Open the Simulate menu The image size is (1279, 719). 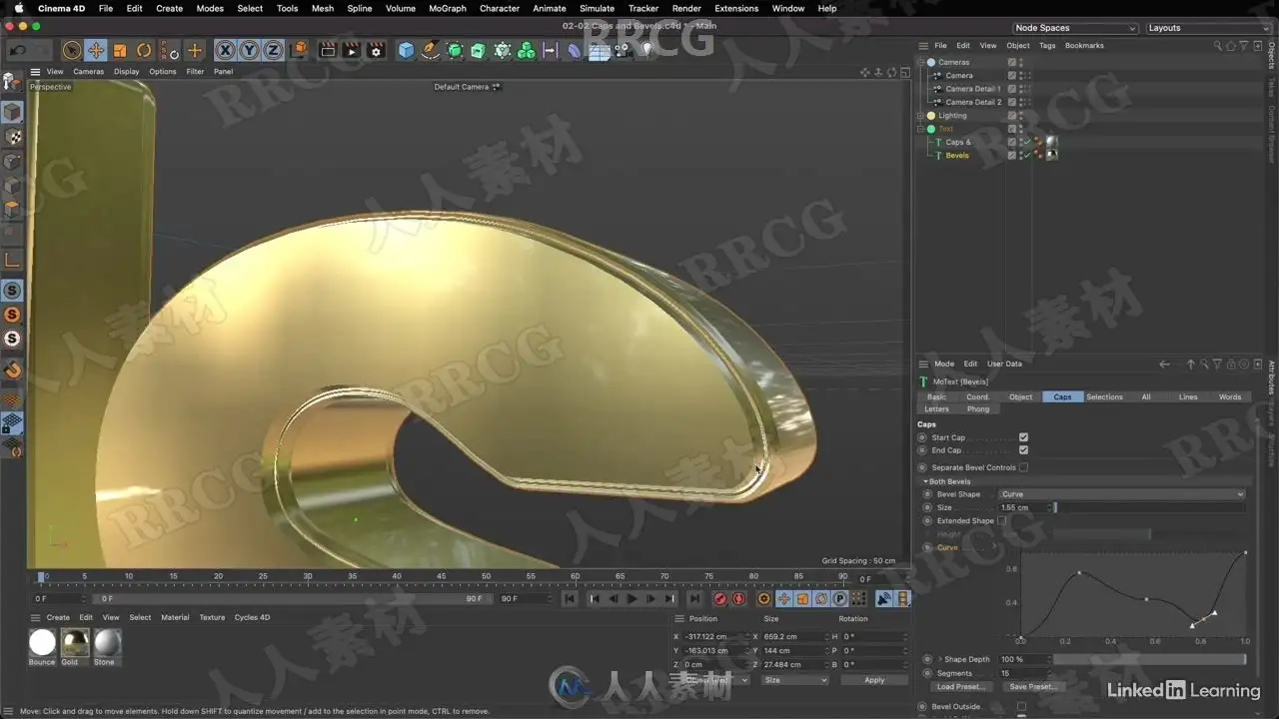[597, 8]
